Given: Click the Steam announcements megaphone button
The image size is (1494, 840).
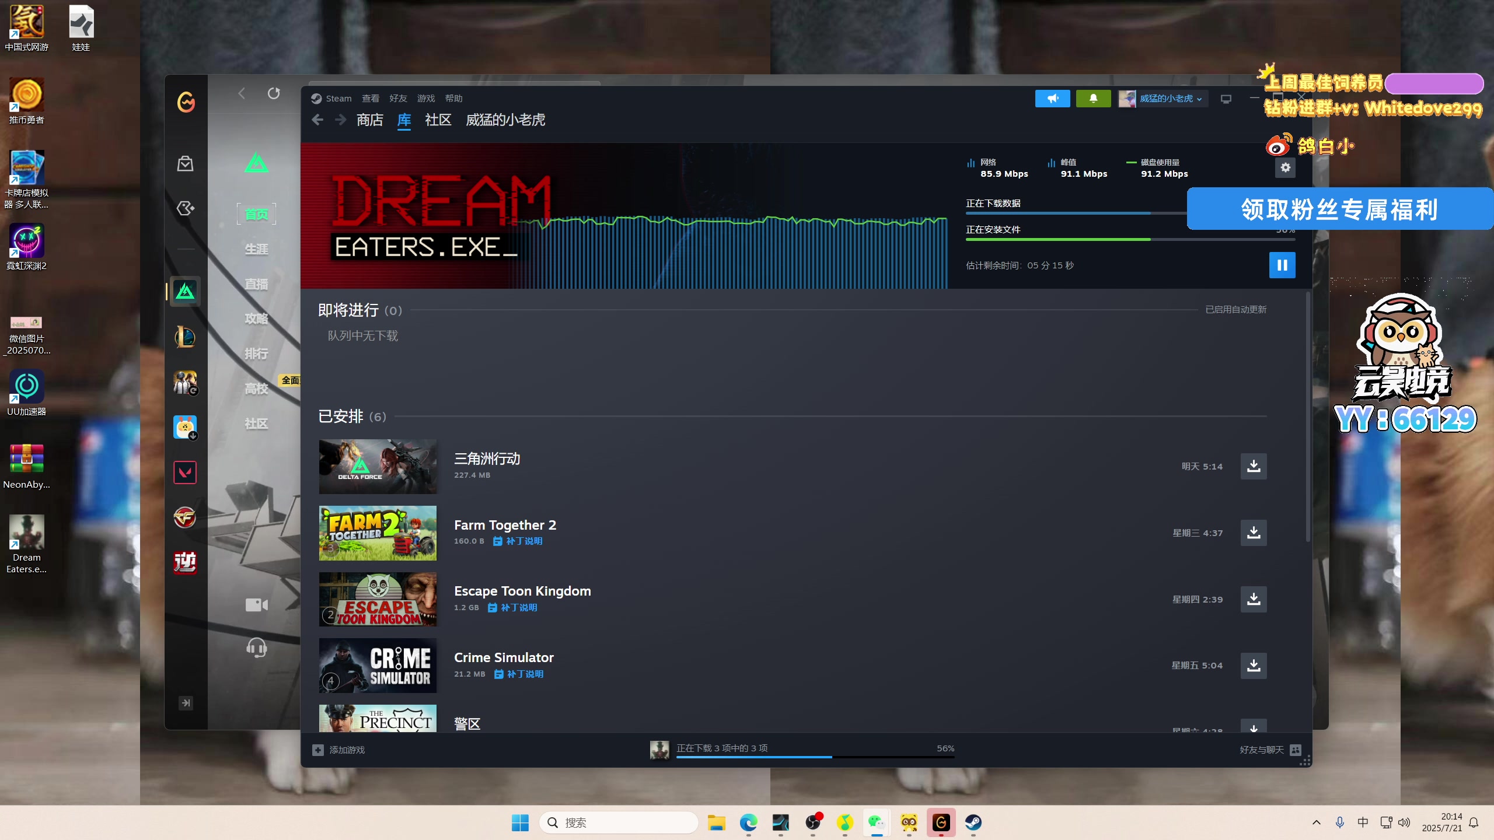Looking at the screenshot, I should [x=1052, y=99].
